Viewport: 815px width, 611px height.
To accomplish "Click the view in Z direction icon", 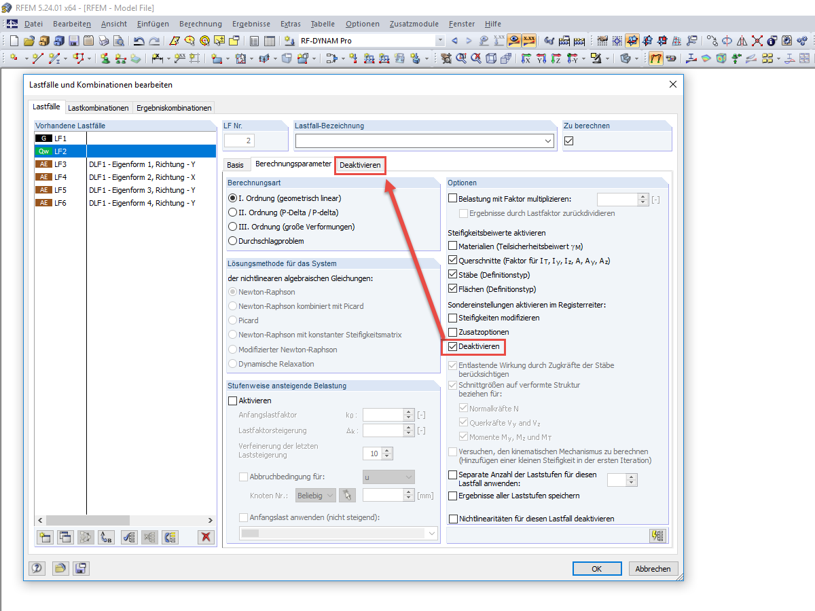I will click(556, 58).
